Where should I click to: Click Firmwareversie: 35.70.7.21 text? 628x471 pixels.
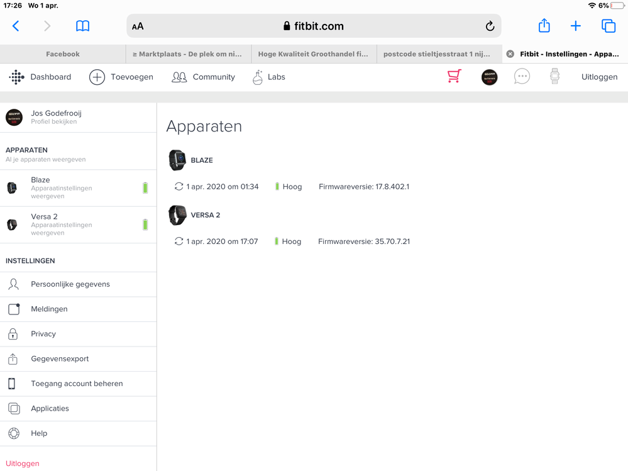pyautogui.click(x=364, y=241)
